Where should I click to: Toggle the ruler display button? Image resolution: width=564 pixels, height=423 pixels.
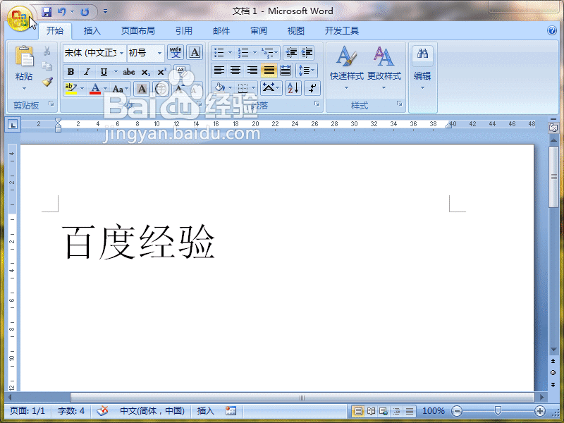coord(553,128)
